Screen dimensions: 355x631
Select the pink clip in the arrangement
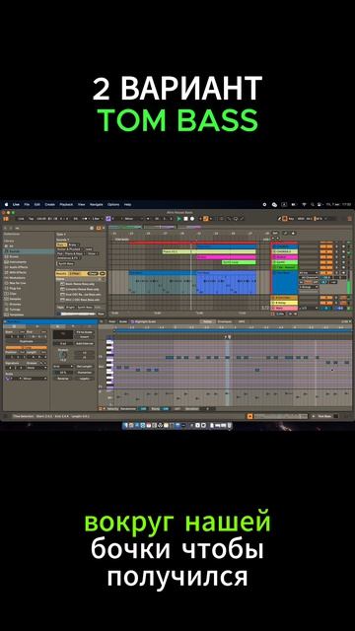coord(226,257)
